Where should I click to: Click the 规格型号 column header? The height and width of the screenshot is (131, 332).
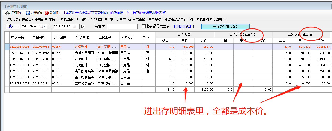click(x=105, y=38)
